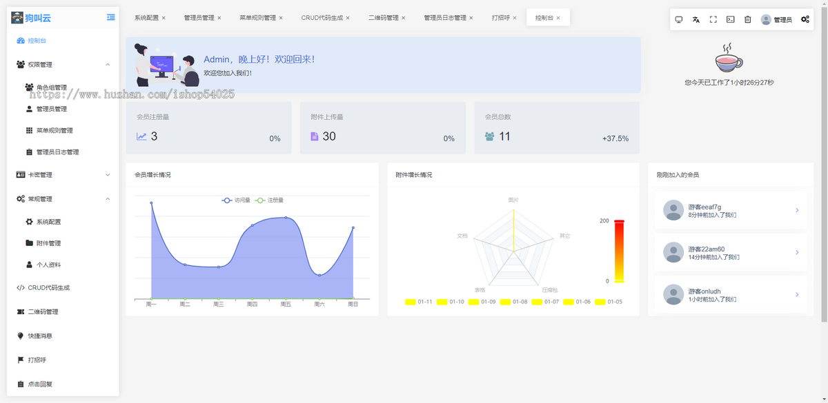Click the radar chart visual map color bar
This screenshot has height=403, width=828.
[619, 251]
